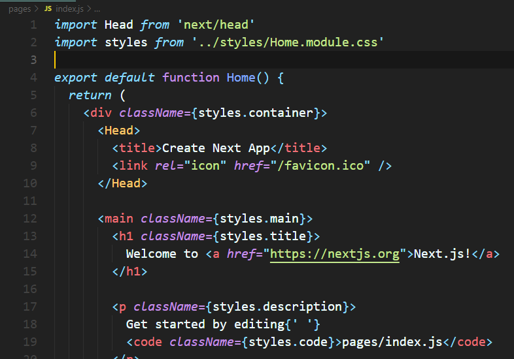Image resolution: width=514 pixels, height=359 pixels.
Task: Click 'Create Next App' title text
Action: (216, 148)
